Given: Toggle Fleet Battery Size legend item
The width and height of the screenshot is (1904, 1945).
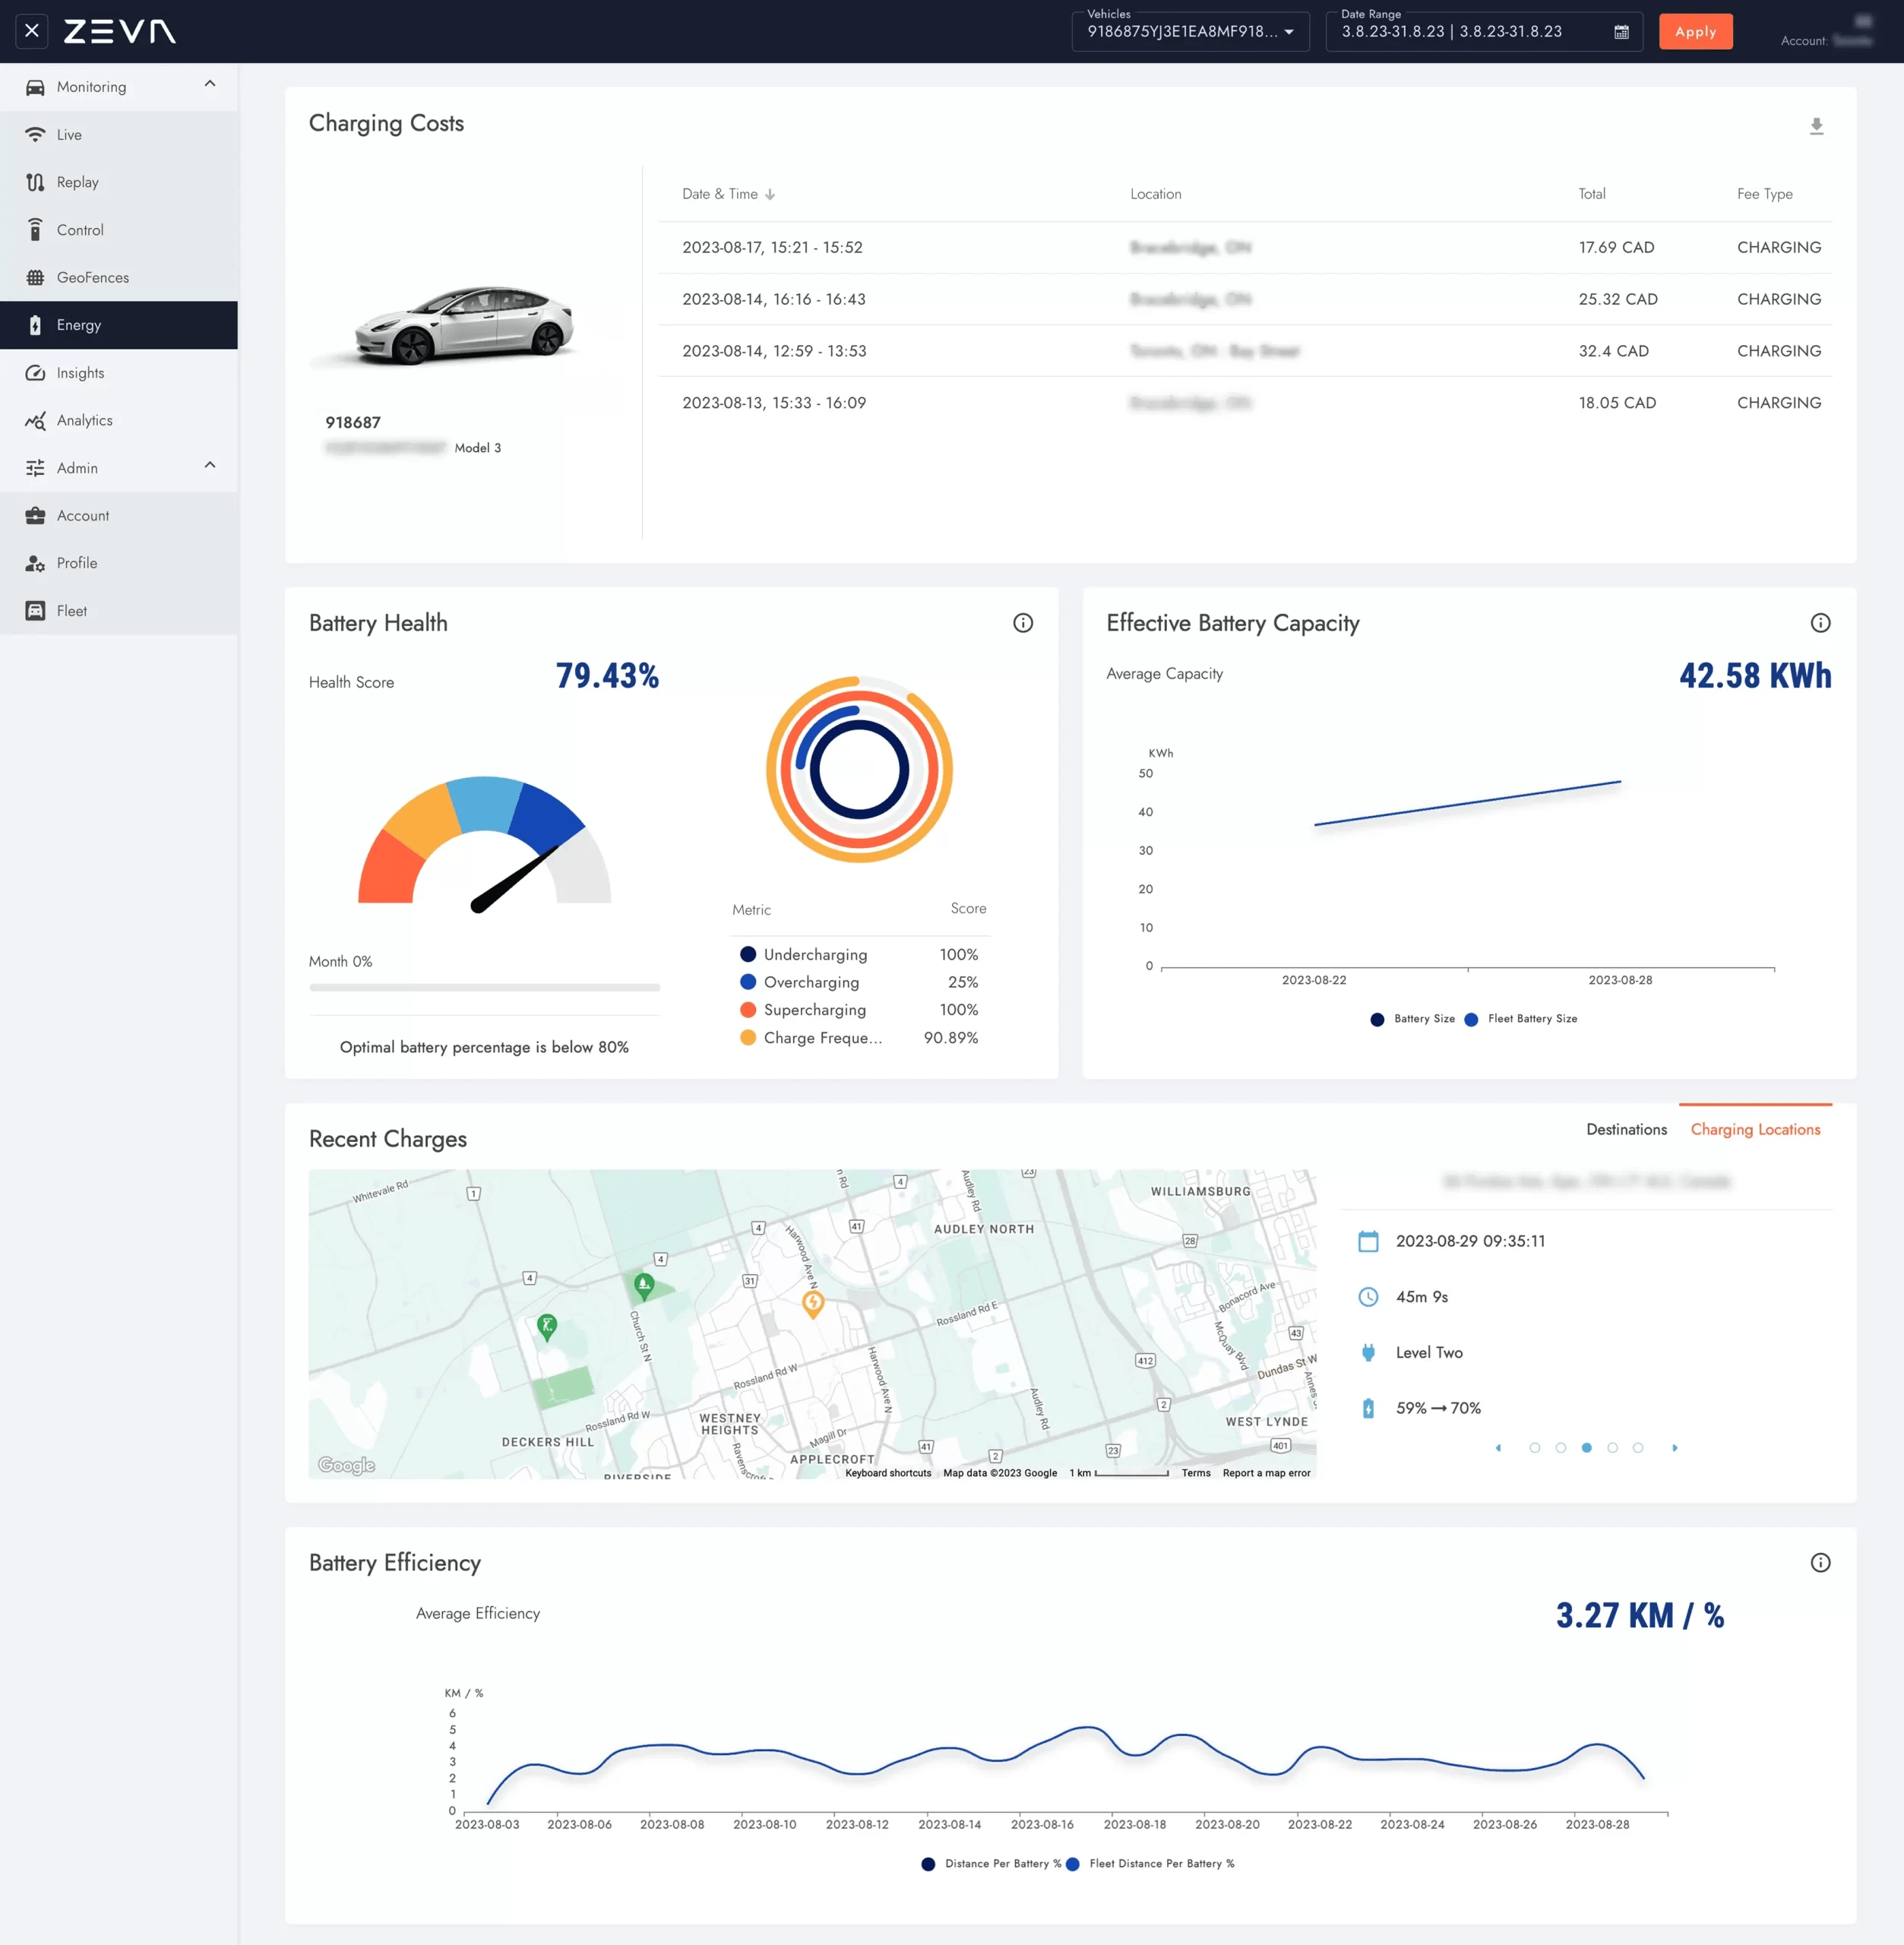Looking at the screenshot, I should (1520, 1019).
